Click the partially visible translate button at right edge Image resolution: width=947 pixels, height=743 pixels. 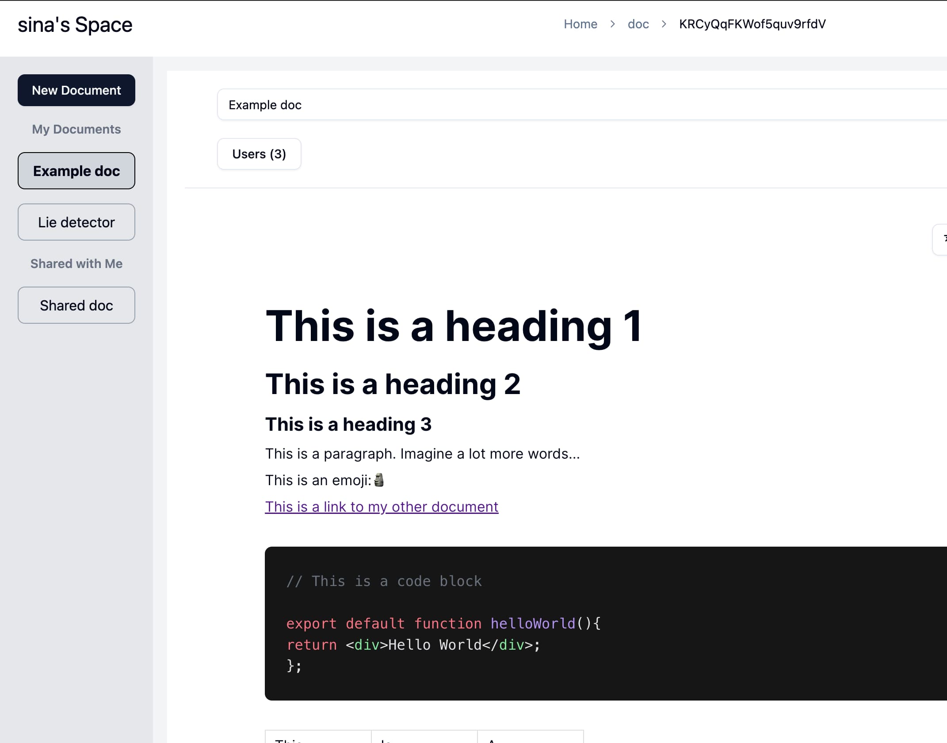[x=941, y=239]
